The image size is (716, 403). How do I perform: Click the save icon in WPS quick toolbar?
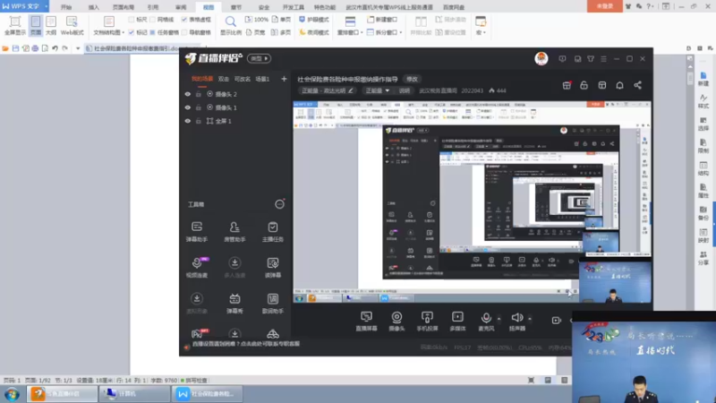click(x=15, y=48)
